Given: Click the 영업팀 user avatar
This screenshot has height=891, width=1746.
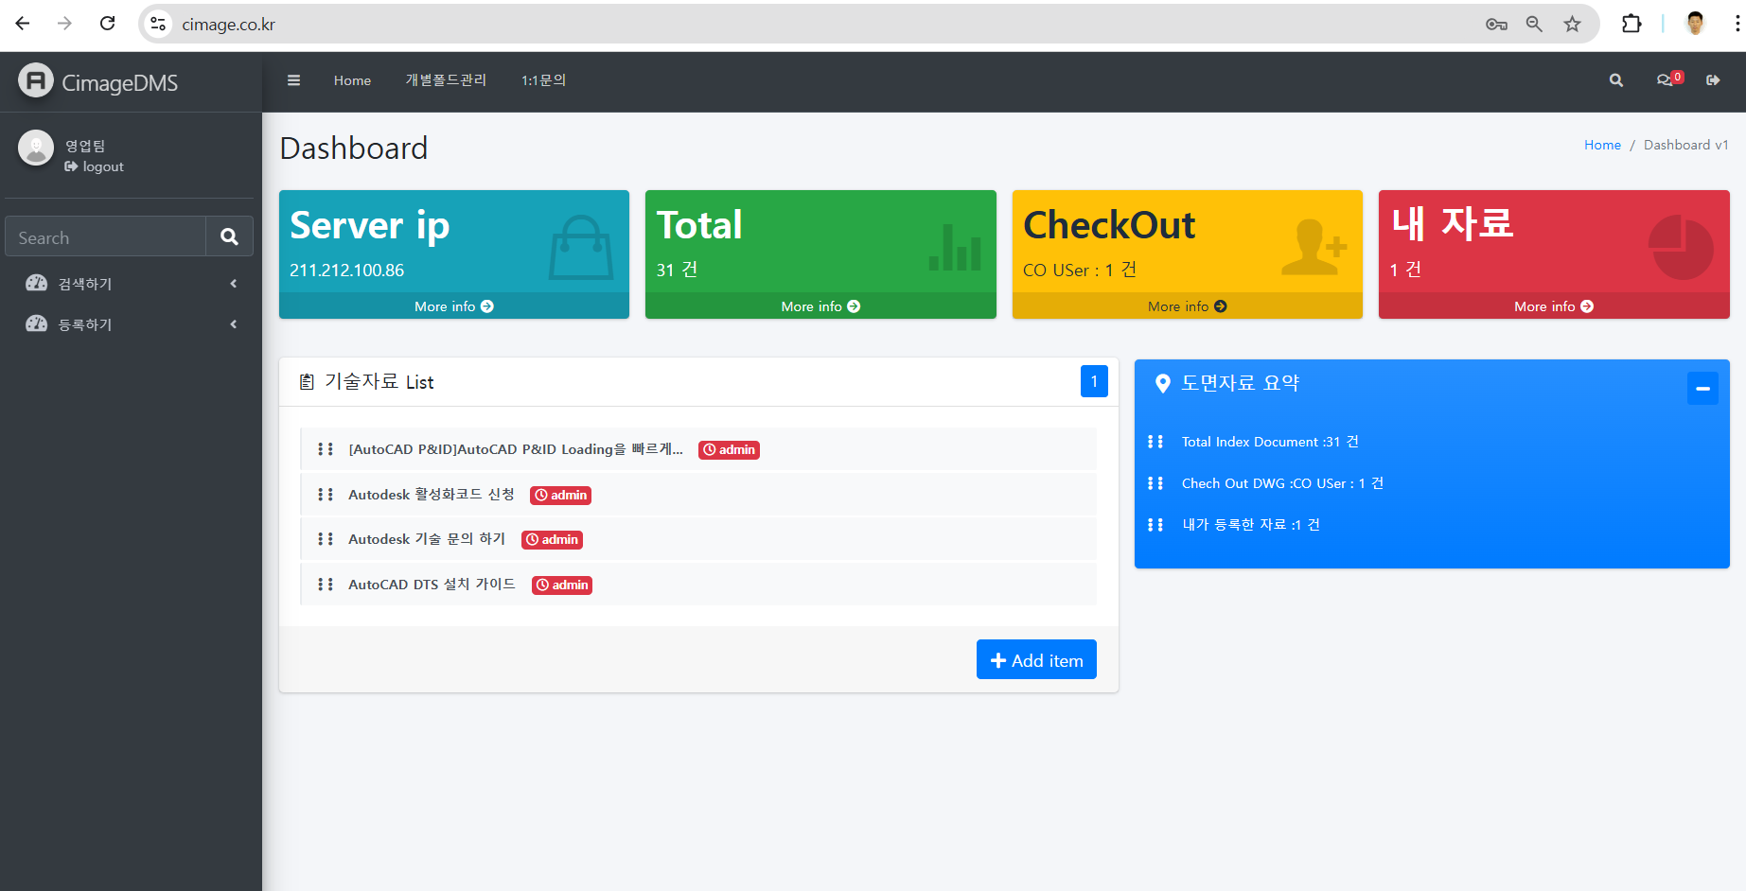Looking at the screenshot, I should tap(36, 148).
